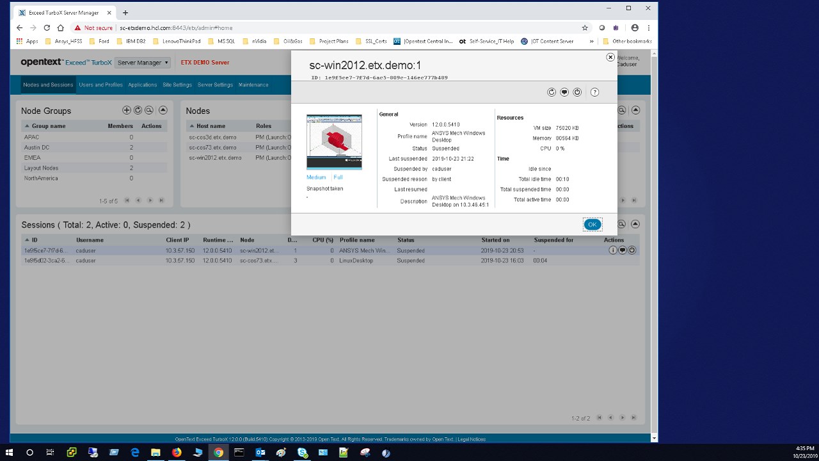The width and height of the screenshot is (819, 461).
Task: Open Outlook from the taskbar
Action: (x=260, y=452)
